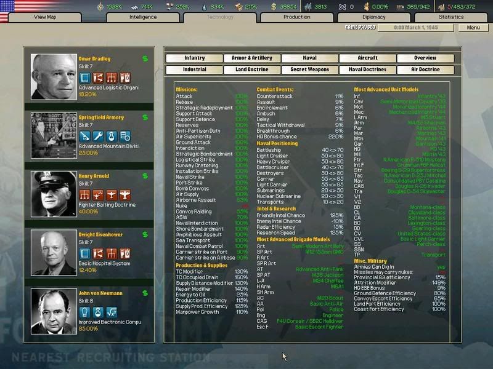
Task: Click the 'Basic Hospital System' research text
Action: (x=104, y=264)
